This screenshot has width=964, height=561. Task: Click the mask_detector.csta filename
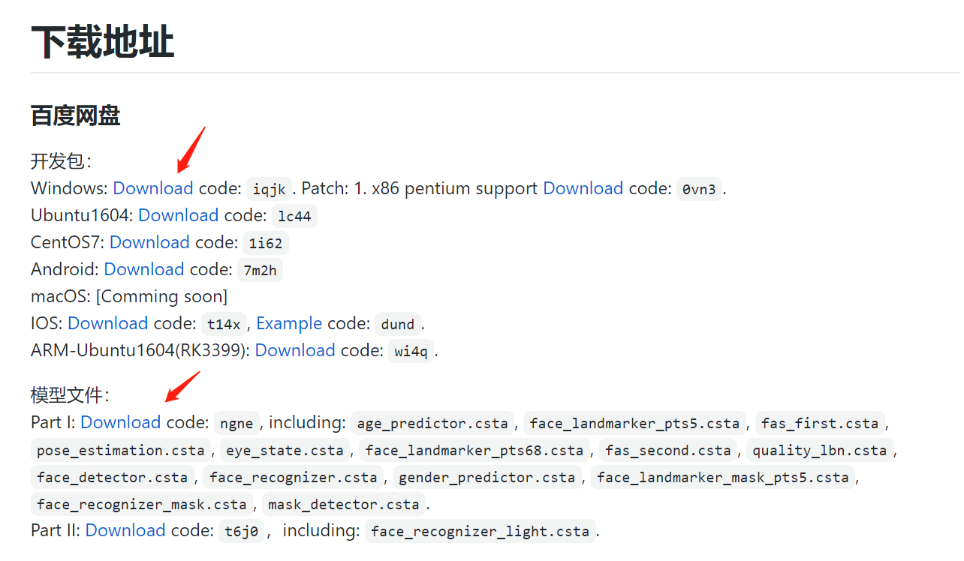tap(344, 504)
